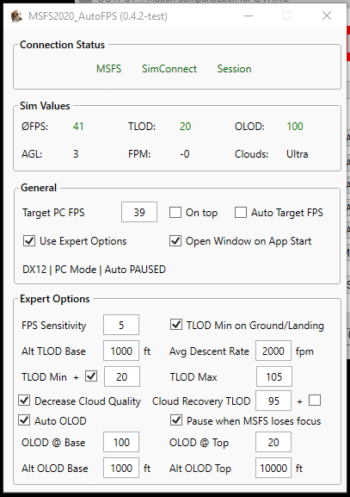Select the Target PC FPS field
This screenshot has height=497, width=350.
[139, 212]
